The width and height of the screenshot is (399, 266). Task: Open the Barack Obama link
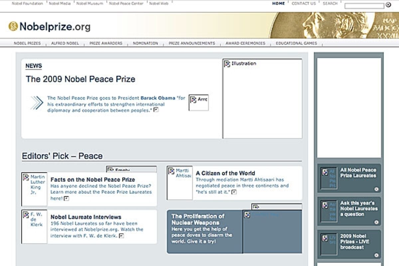coord(158,98)
